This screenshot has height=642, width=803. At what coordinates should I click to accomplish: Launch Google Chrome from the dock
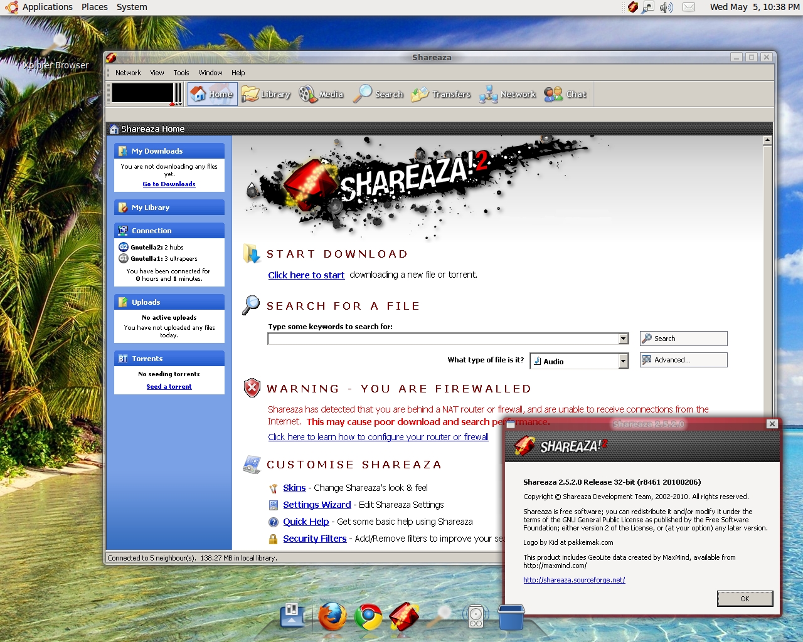368,616
